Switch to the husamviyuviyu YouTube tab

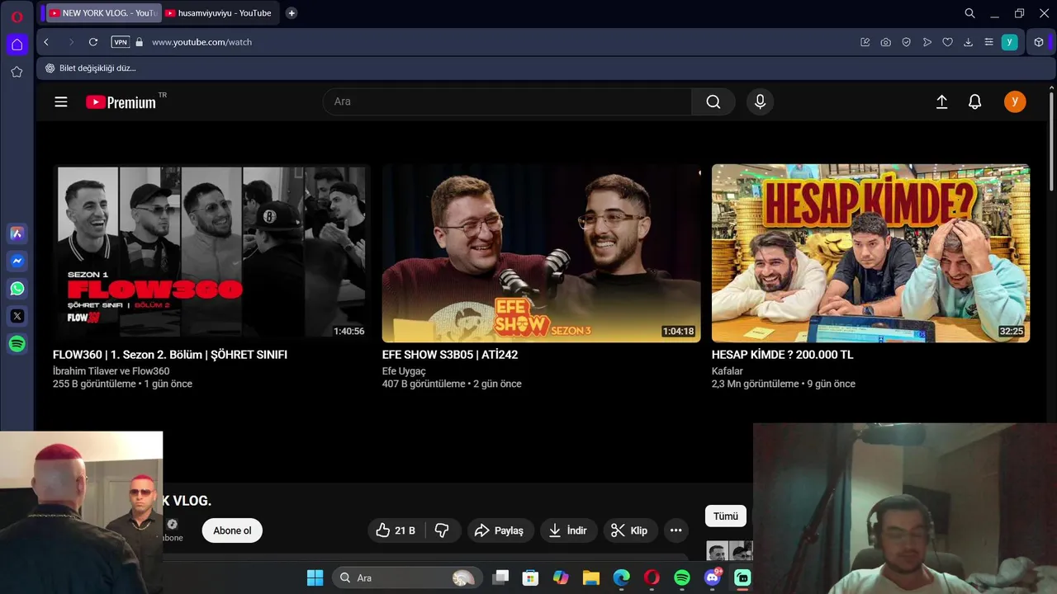tap(219, 13)
